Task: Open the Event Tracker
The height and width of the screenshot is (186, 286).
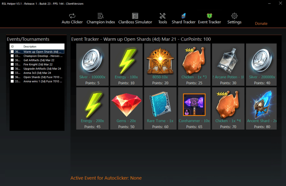Action: (x=209, y=19)
